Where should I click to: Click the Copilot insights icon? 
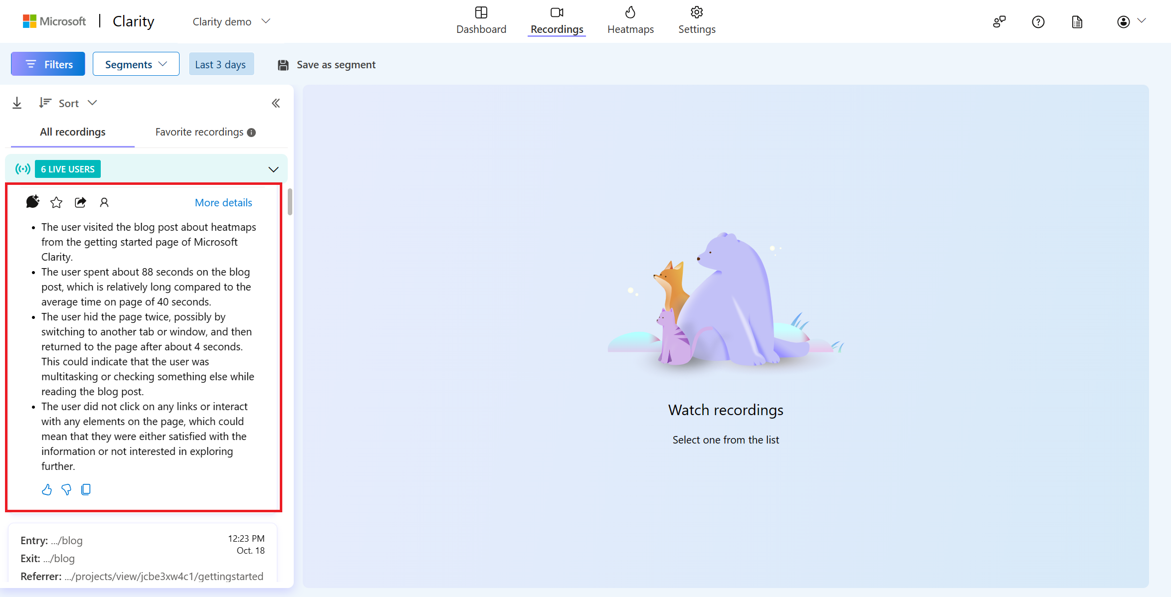[32, 202]
